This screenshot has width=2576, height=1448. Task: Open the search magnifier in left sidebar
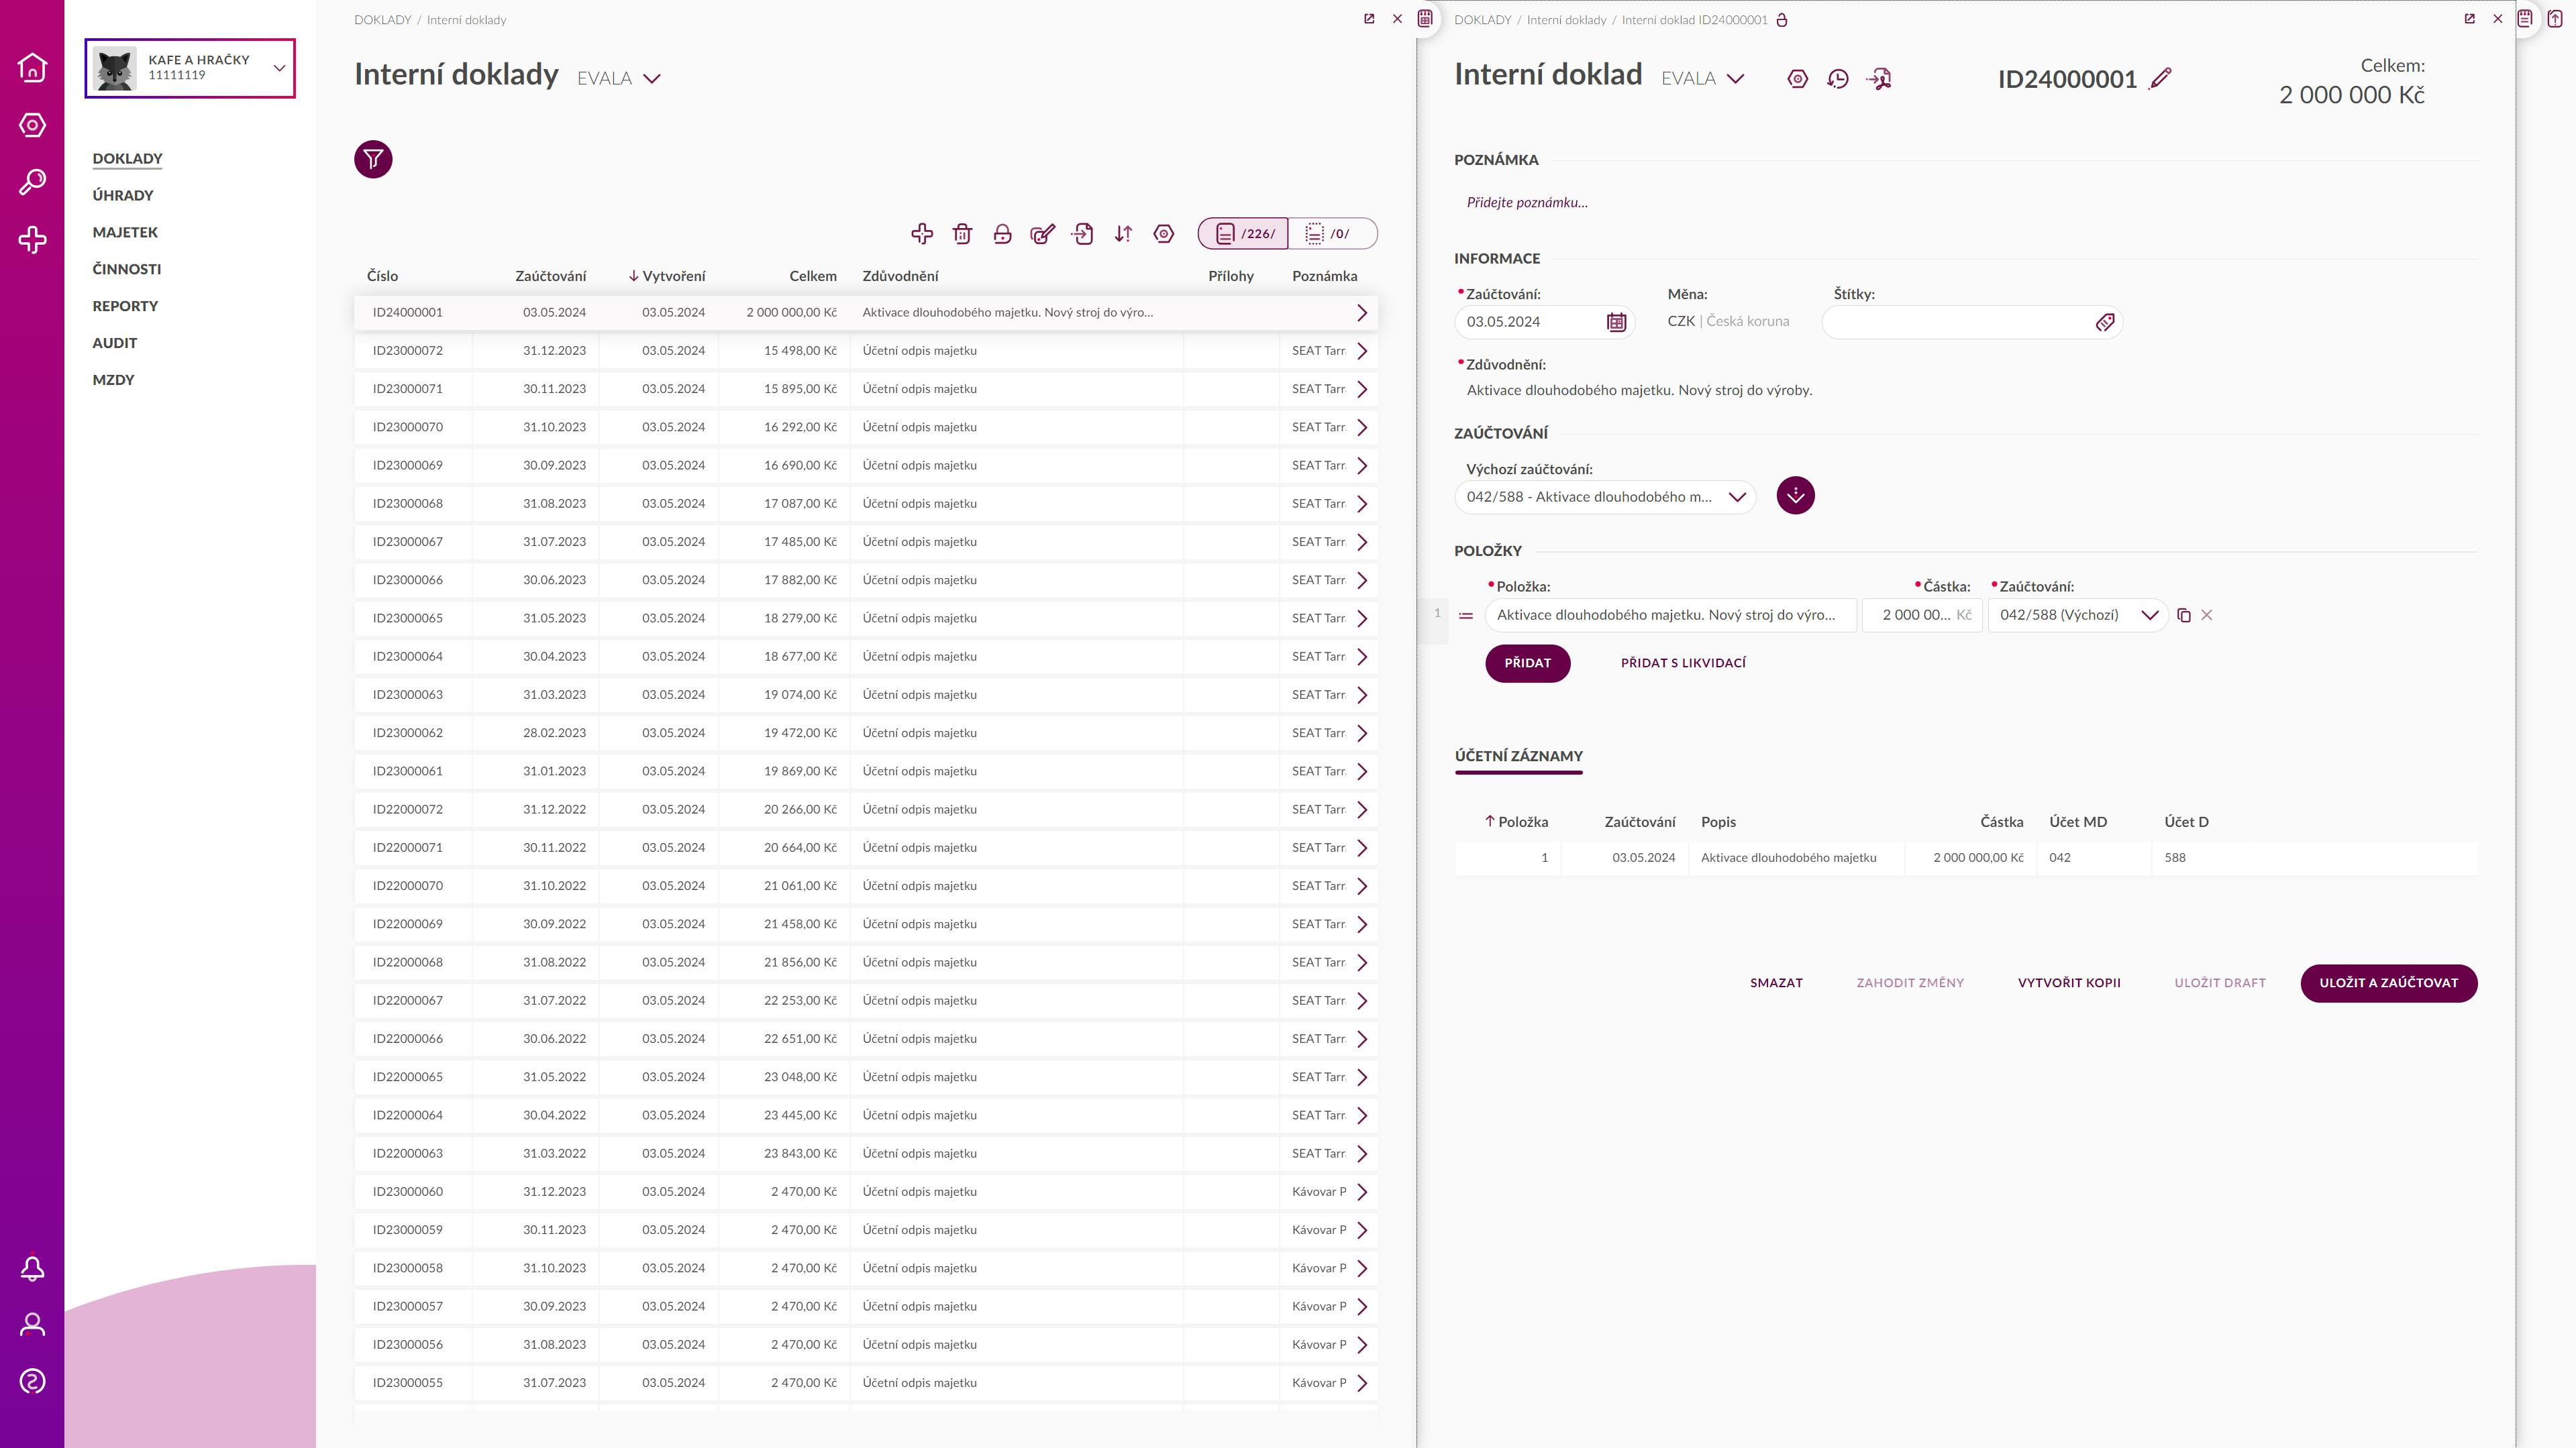32,182
